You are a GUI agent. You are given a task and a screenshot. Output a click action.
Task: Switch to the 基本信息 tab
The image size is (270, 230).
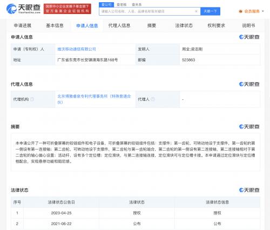click(55, 25)
